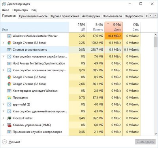158x148 pixels.
Task: Click the Chrome icon with 8,5 МБ memory
Action: [x=9, y=77]
